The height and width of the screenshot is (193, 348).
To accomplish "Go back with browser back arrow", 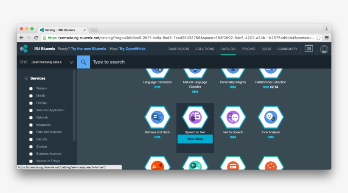I will pos(22,38).
